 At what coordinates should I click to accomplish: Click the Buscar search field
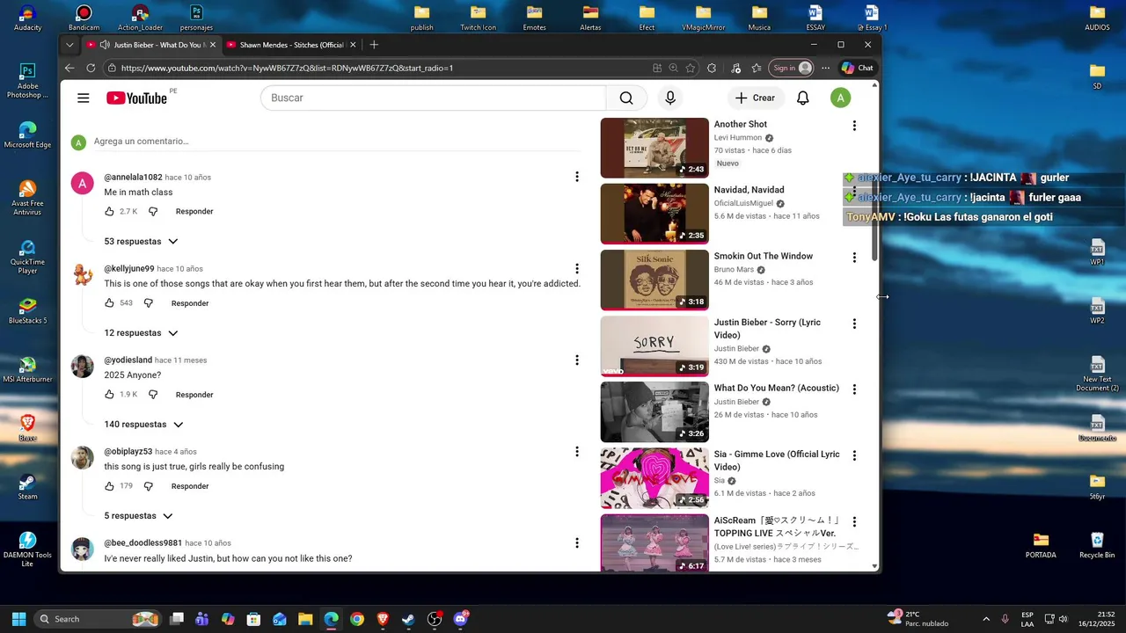433,98
